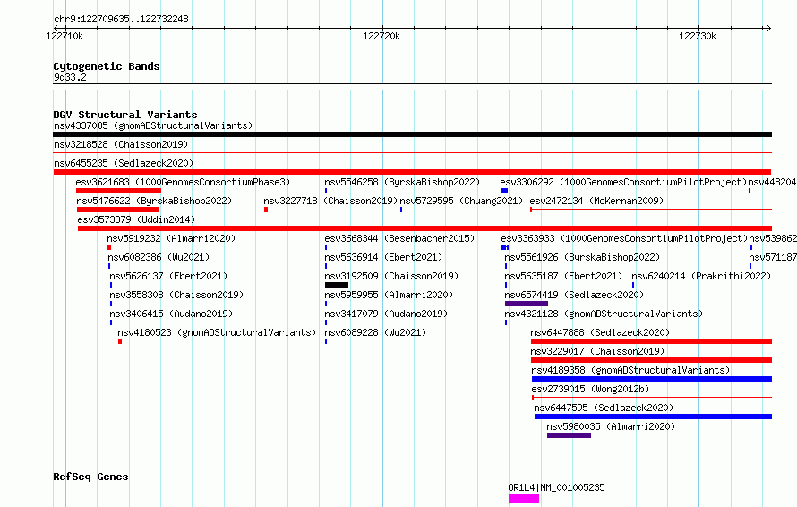Viewport: 797px width, 507px height.
Task: Open nsv3192509 (Chaisson2019) variant
Action: click(391, 276)
